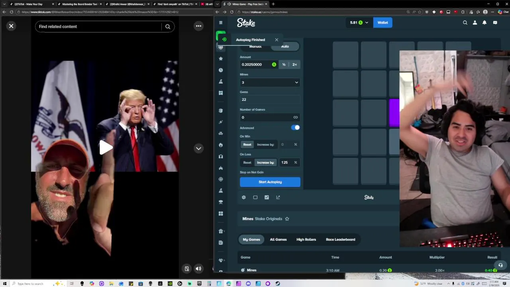Select Reset under On Win
The image size is (510, 287).
(x=247, y=144)
